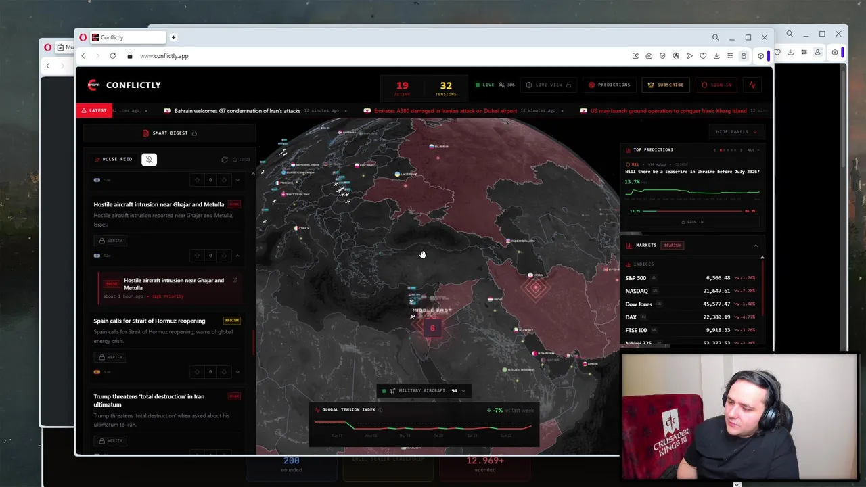Open the Ukraine ceasefire prediction question

(692, 172)
